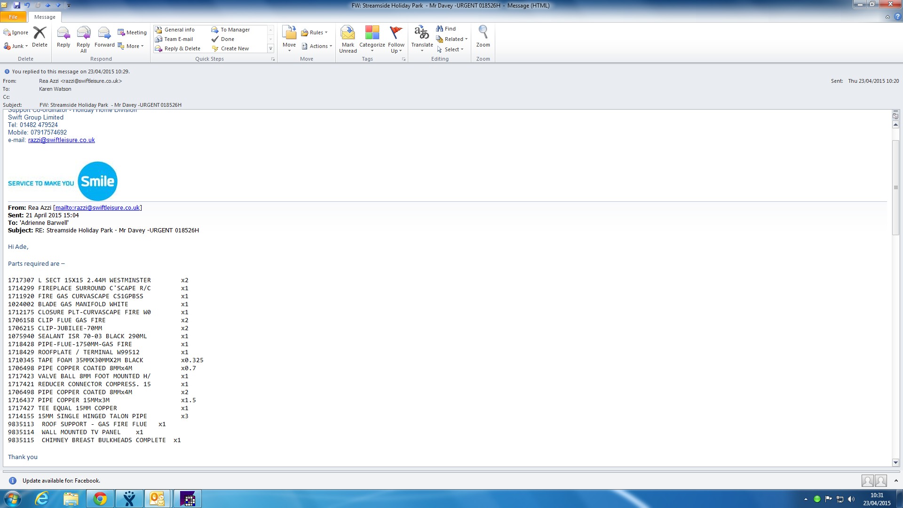Forward this message
Image resolution: width=903 pixels, height=508 pixels.
(104, 37)
